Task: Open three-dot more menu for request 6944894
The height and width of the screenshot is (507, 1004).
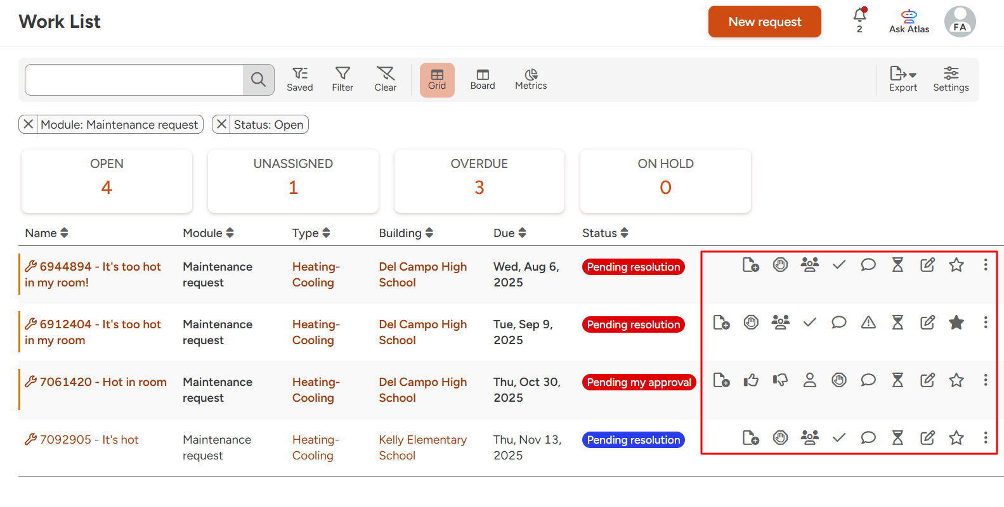Action: click(986, 265)
